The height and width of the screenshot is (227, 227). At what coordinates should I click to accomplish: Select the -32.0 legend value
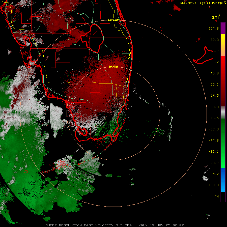[214, 129]
